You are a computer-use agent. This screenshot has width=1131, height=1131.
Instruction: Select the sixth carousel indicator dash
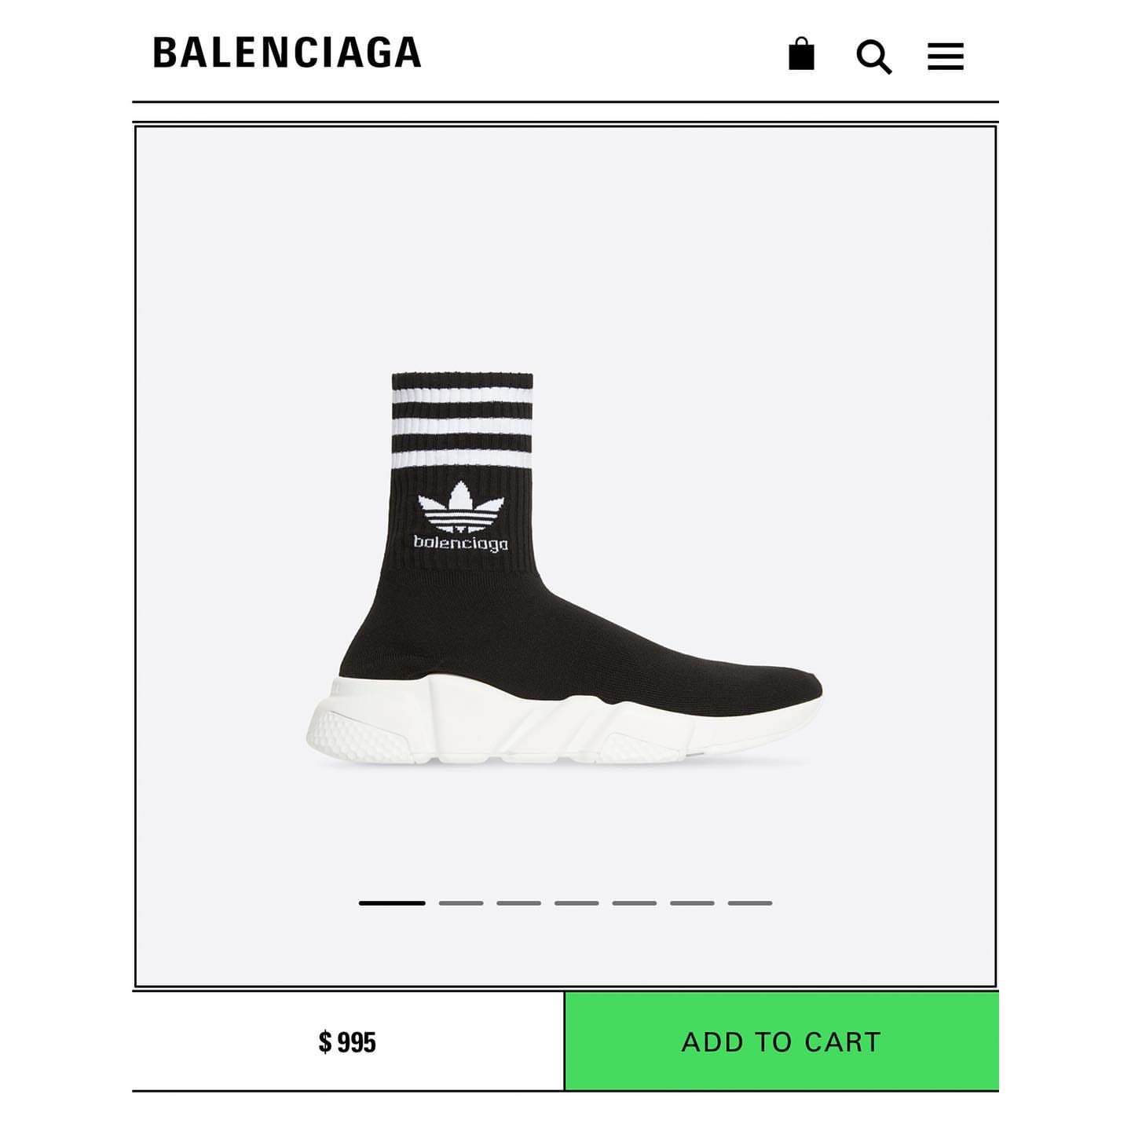coord(692,903)
